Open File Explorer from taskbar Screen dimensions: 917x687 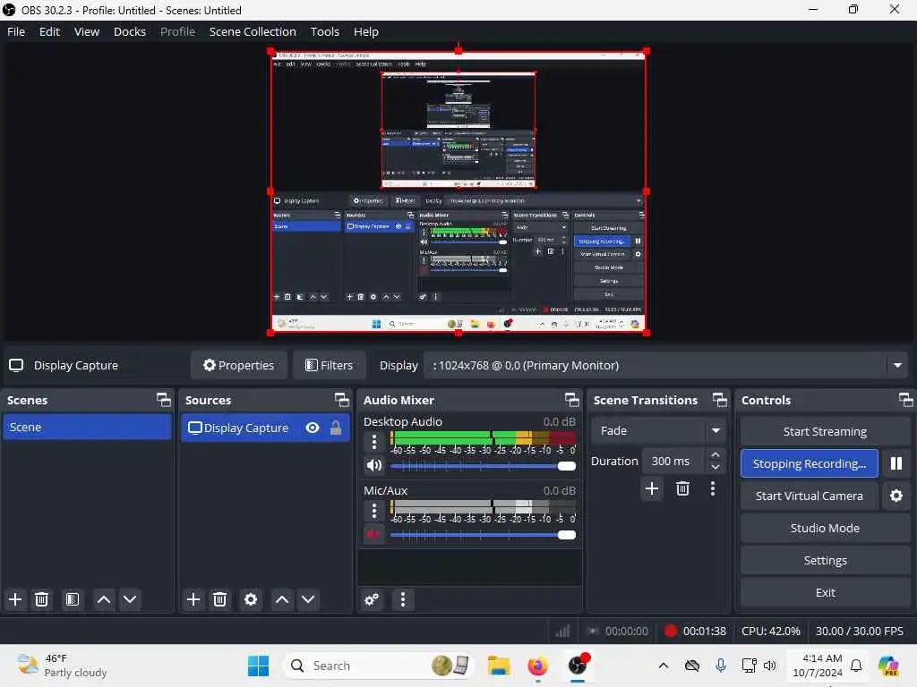pos(499,666)
